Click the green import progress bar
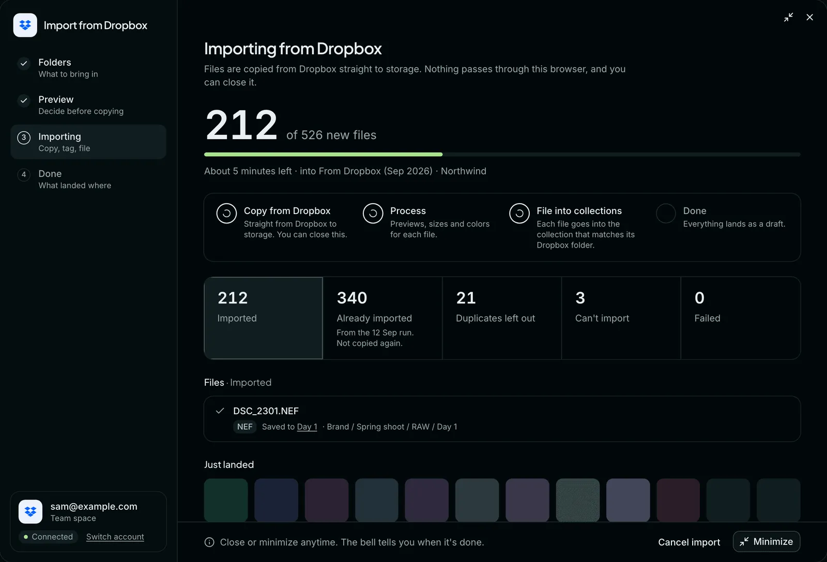This screenshot has width=827, height=562. [x=323, y=154]
